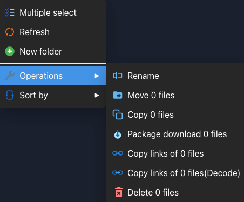Image resolution: width=244 pixels, height=202 pixels.
Task: Click the Sort by swap icon
Action: [x=10, y=95]
